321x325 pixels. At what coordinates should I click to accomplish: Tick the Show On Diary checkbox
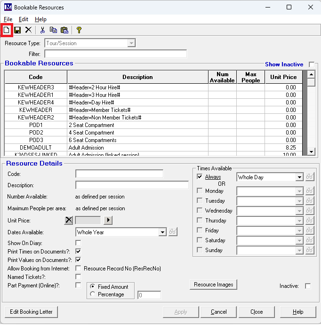pos(78,243)
